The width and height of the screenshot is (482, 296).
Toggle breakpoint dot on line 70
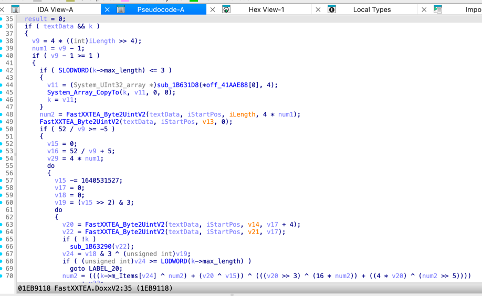[x=1, y=276]
